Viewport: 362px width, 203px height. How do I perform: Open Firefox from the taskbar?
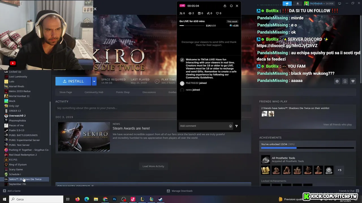(x=77, y=199)
